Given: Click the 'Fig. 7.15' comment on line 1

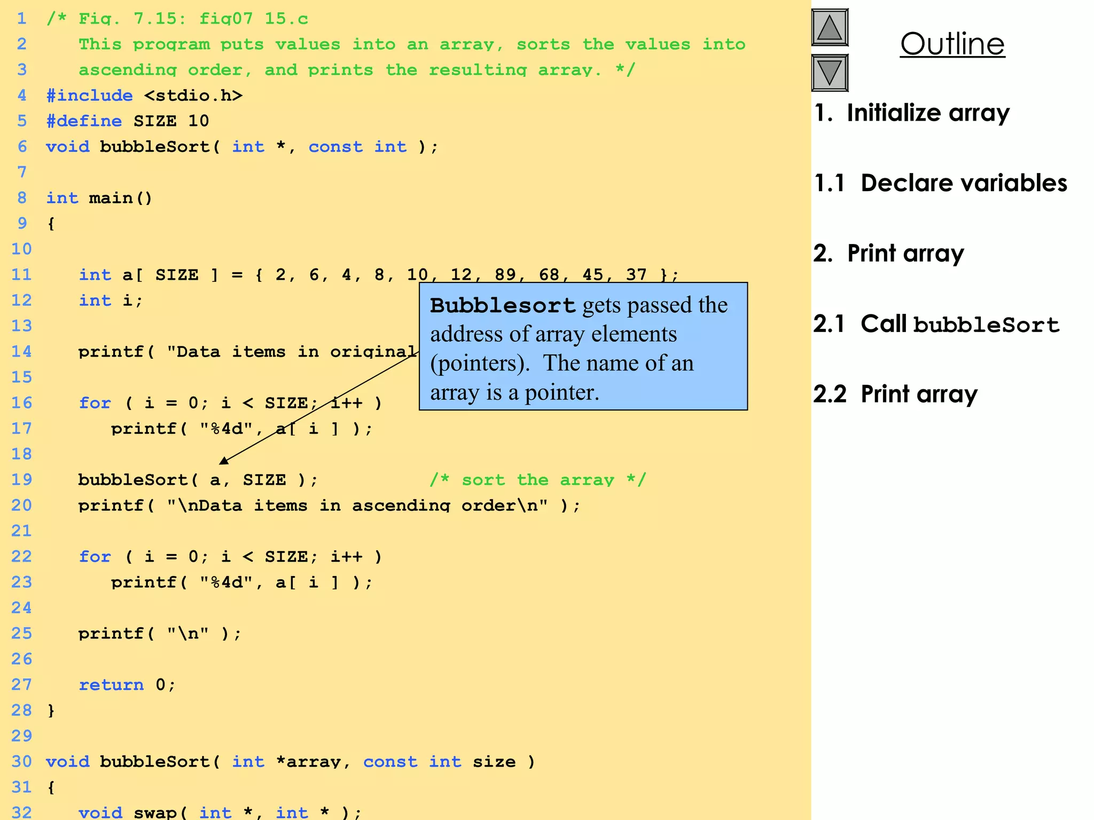Looking at the screenshot, I should point(177,19).
